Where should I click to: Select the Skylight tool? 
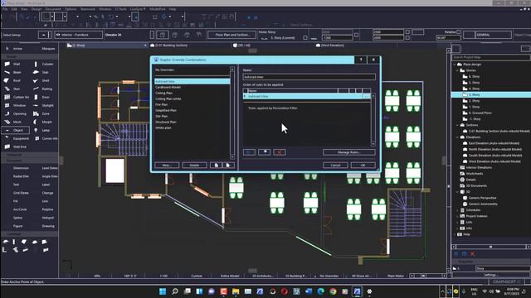point(44,105)
